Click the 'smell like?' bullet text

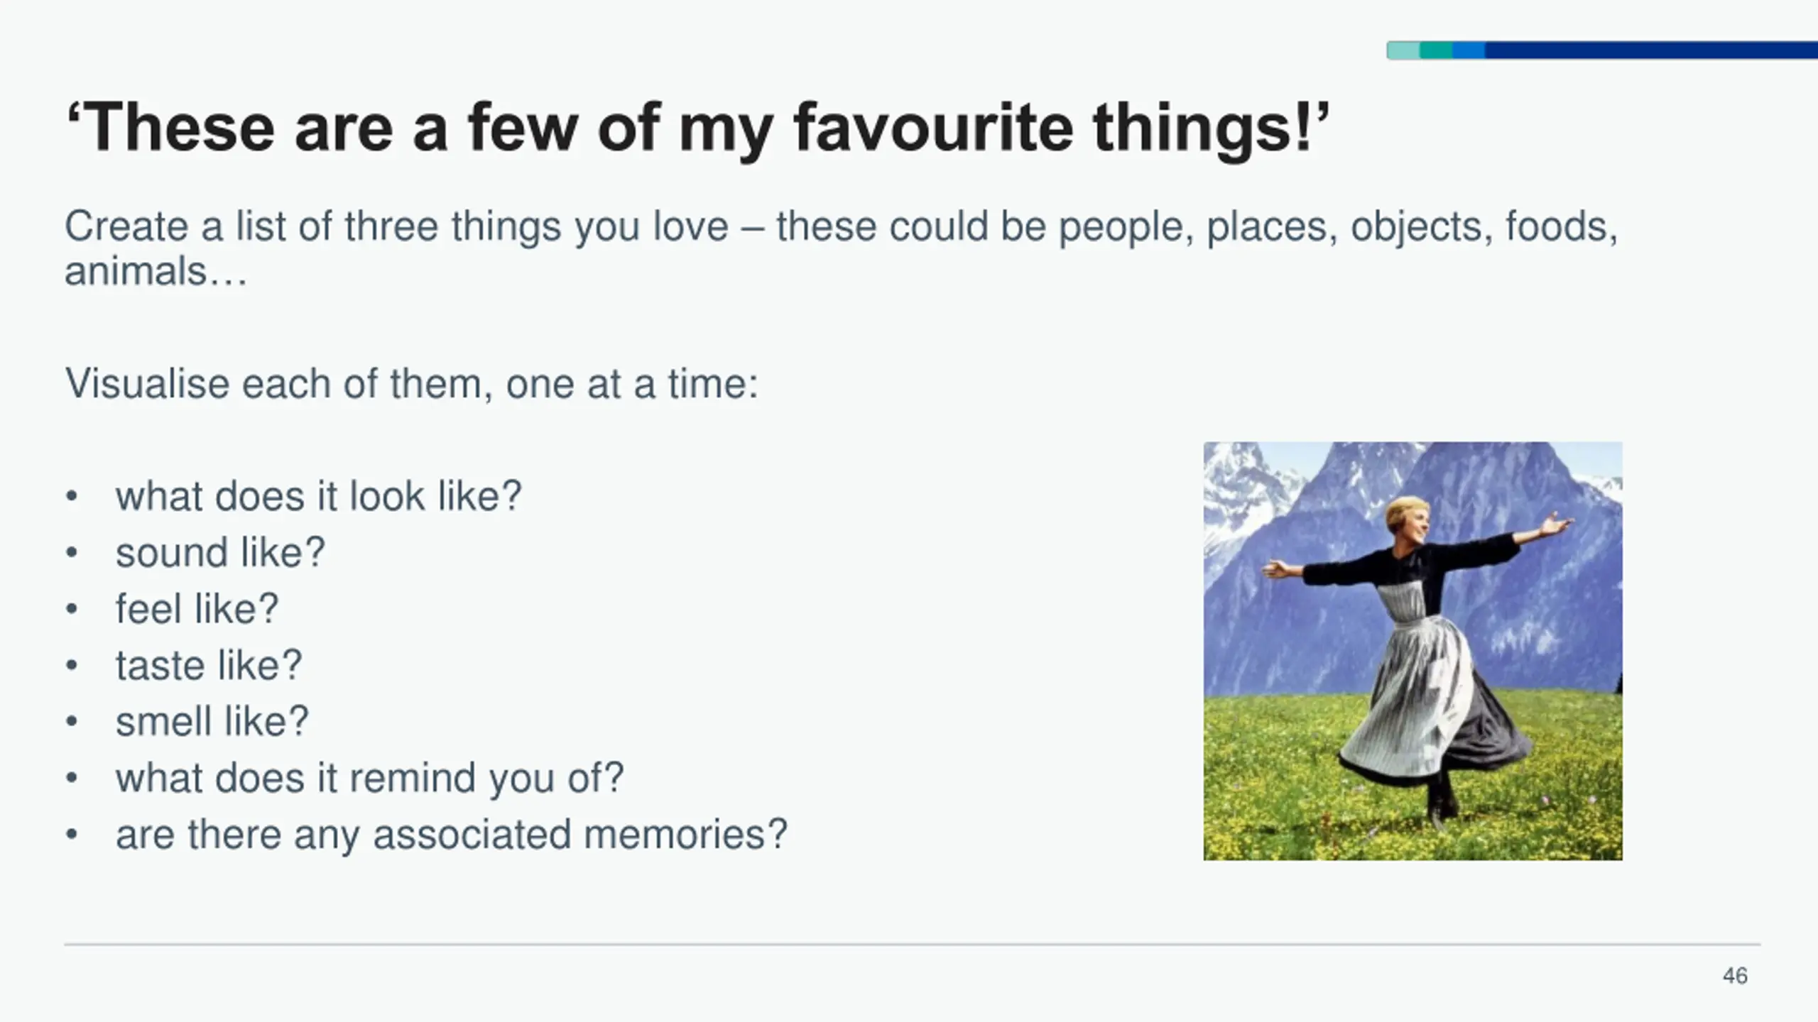coord(212,722)
